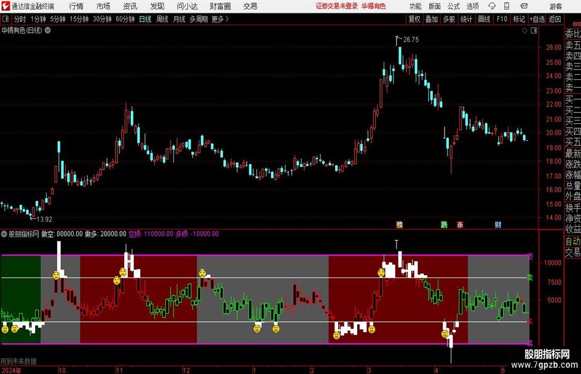Click the month 12 marker on time axis
The height and width of the screenshot is (374, 581).
(186, 370)
